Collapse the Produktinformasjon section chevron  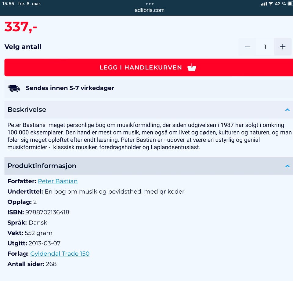pyautogui.click(x=288, y=166)
